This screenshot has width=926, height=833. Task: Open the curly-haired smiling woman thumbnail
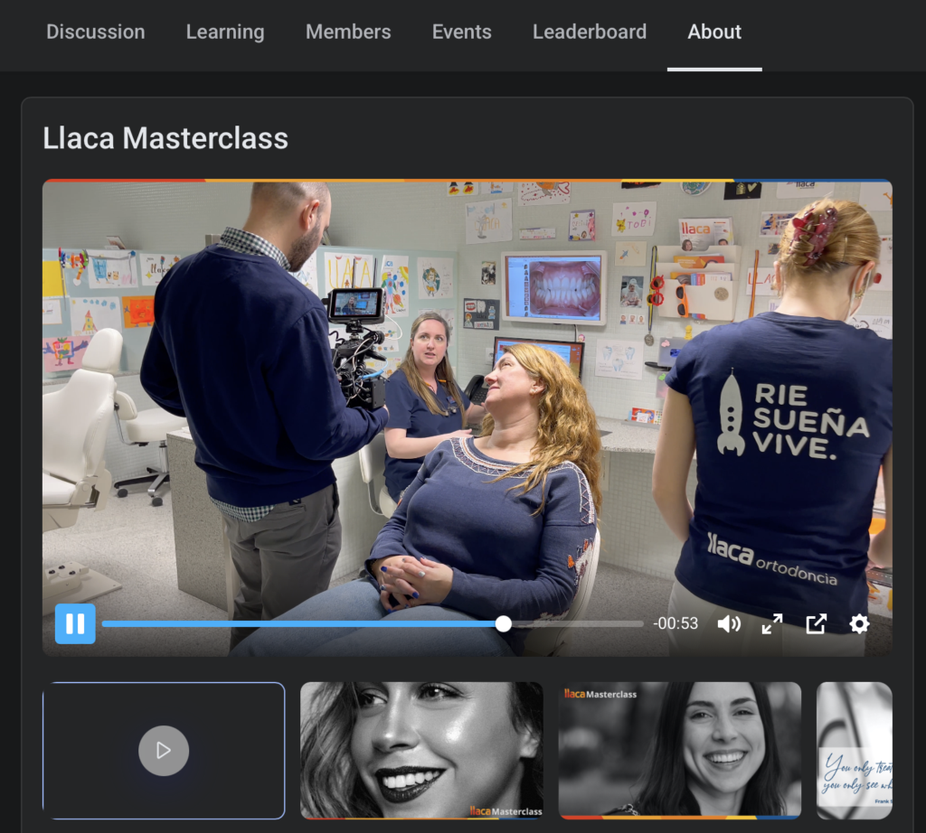click(x=421, y=751)
